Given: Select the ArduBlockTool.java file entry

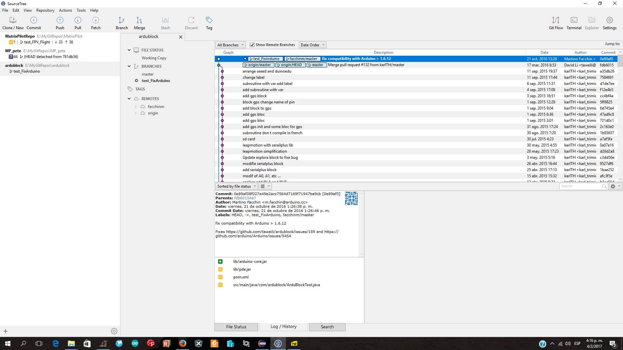Looking at the screenshot, I should 276,285.
